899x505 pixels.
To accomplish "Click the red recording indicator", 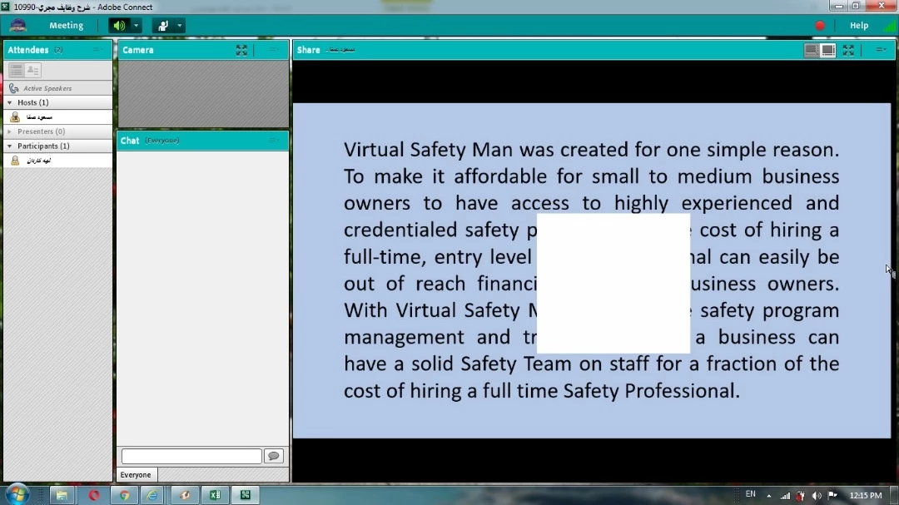I will [x=820, y=25].
